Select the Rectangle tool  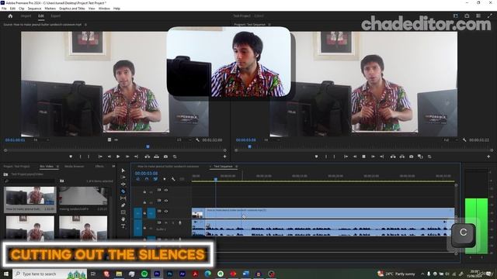coord(123,212)
